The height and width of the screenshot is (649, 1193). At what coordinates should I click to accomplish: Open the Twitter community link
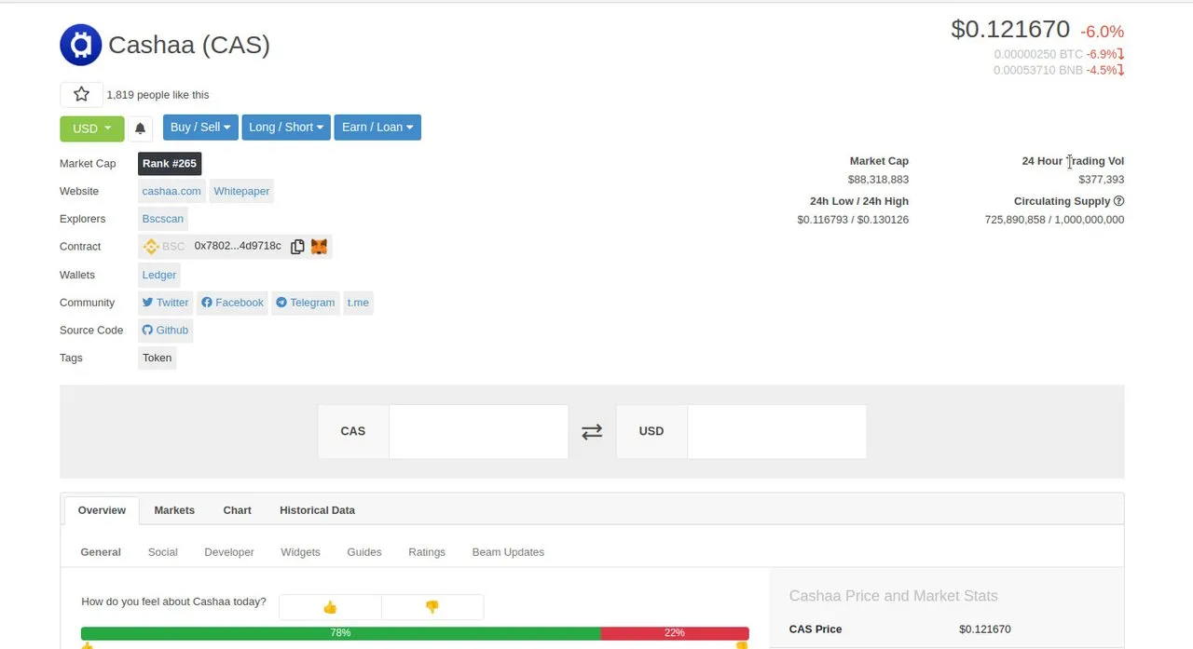[165, 303]
